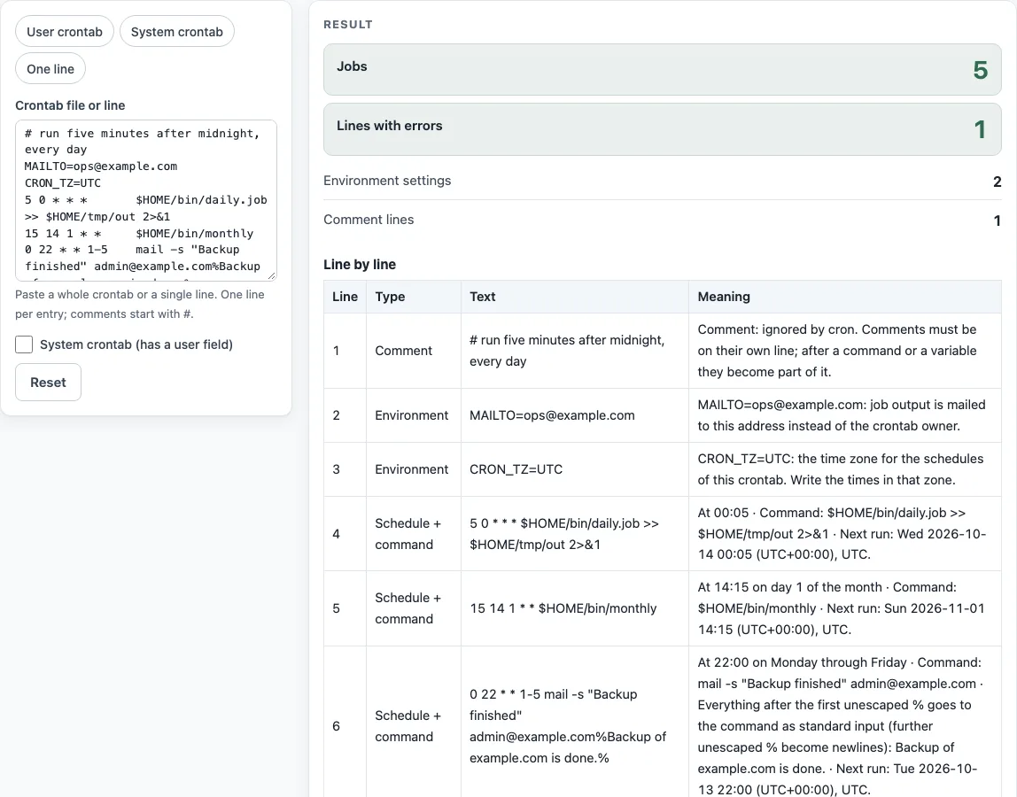Screen dimensions: 1017x797
Task: Click the Environment type cell in row 3
Action: pos(414,469)
